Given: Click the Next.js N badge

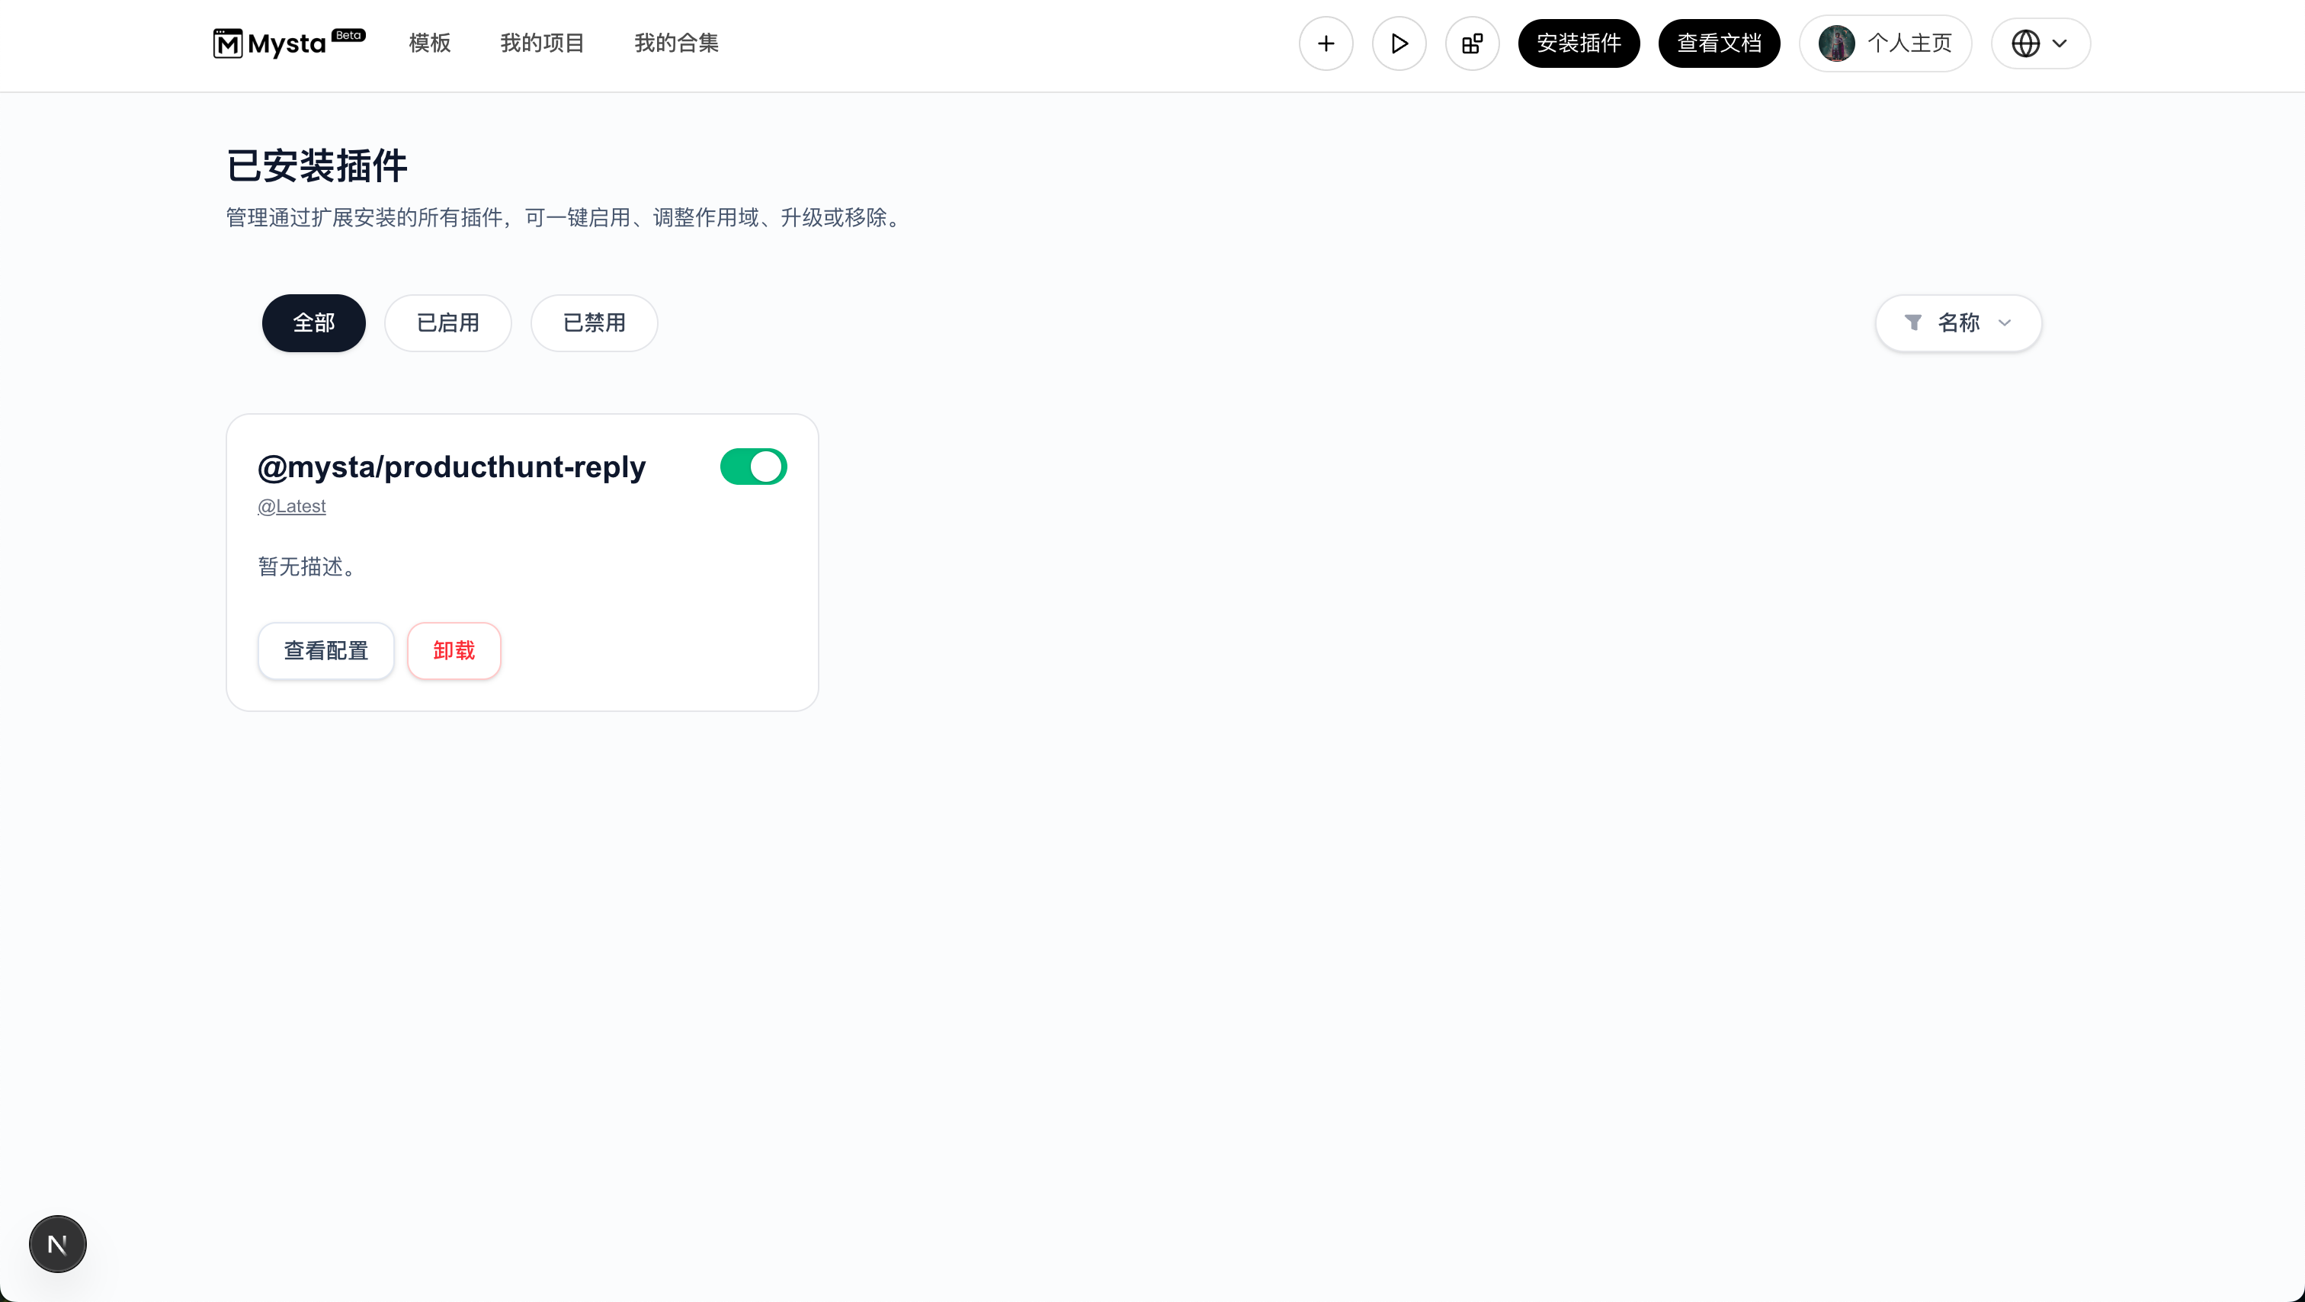Looking at the screenshot, I should 57,1243.
